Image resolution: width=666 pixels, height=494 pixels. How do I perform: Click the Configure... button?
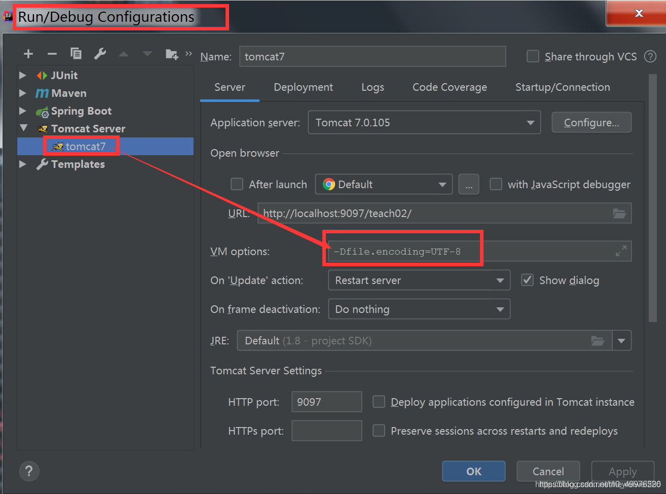[591, 123]
